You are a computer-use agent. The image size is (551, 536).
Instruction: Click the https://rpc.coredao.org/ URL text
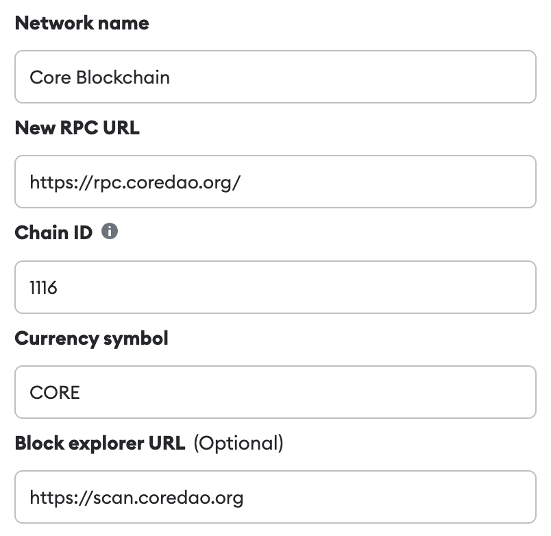pyautogui.click(x=135, y=182)
